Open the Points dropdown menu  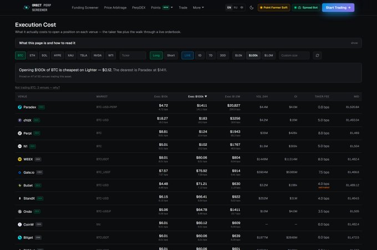(x=162, y=7)
